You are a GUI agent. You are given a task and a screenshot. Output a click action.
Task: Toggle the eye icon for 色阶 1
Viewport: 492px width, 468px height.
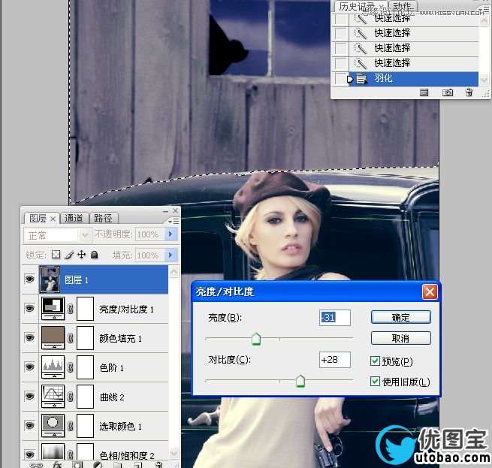[30, 367]
